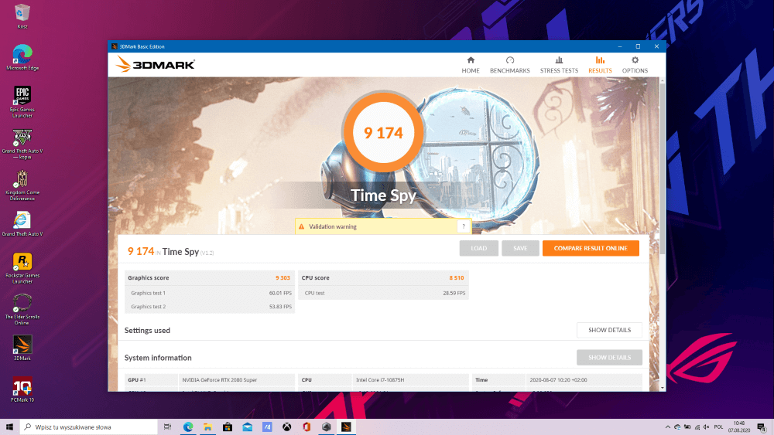Screen dimensions: 774x435
Task: Click the Graphics score value 9 303
Action: tap(283, 278)
